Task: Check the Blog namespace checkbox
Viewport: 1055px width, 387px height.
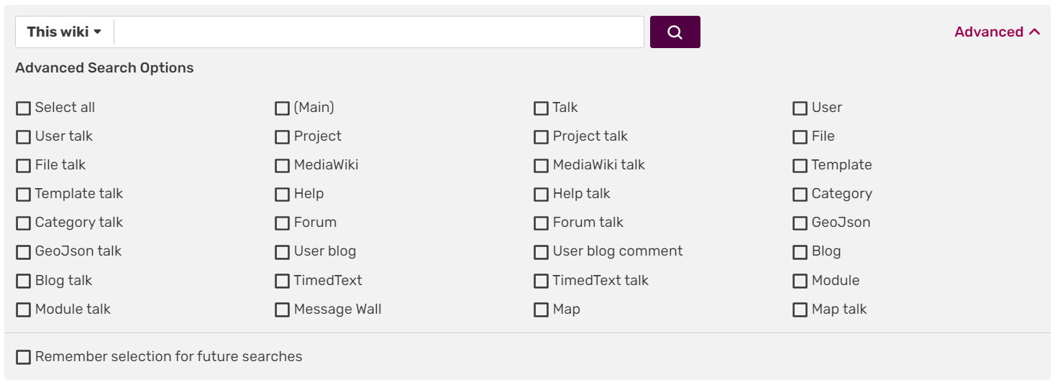Action: (800, 252)
